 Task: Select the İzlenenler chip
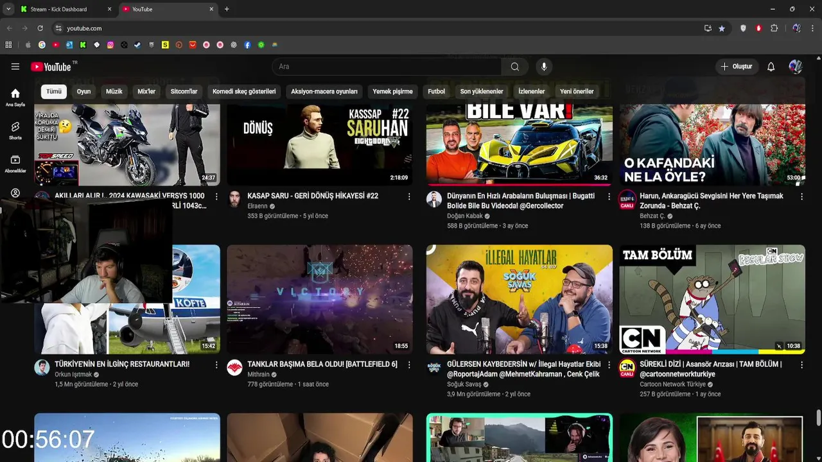pyautogui.click(x=532, y=91)
